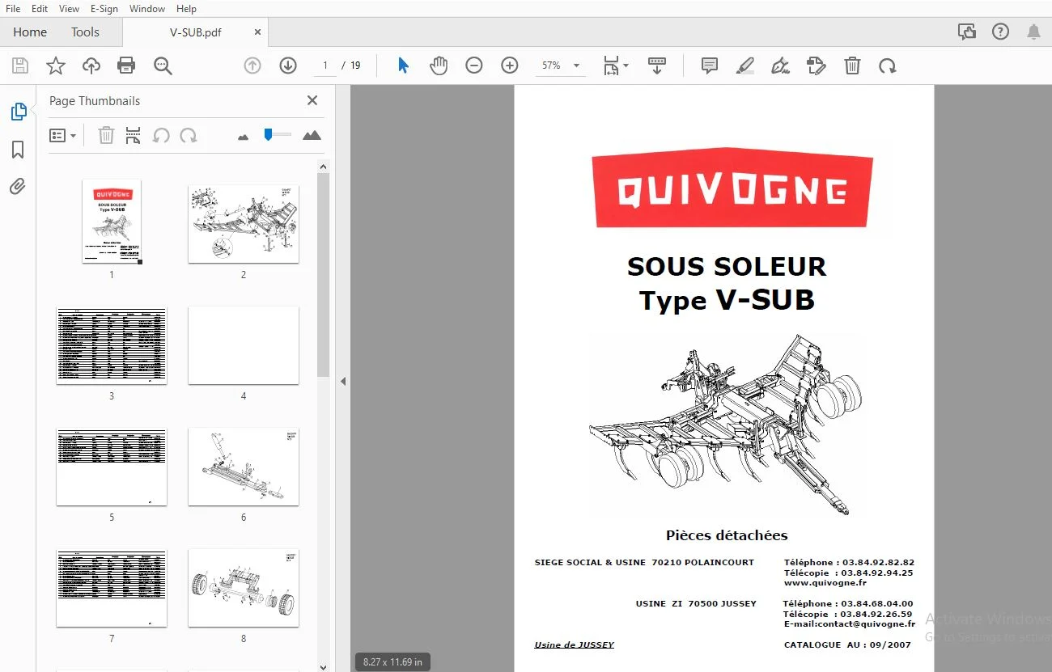Close the V-SUB.pdf tab
Image resolution: width=1052 pixels, height=672 pixels.
pos(257,32)
